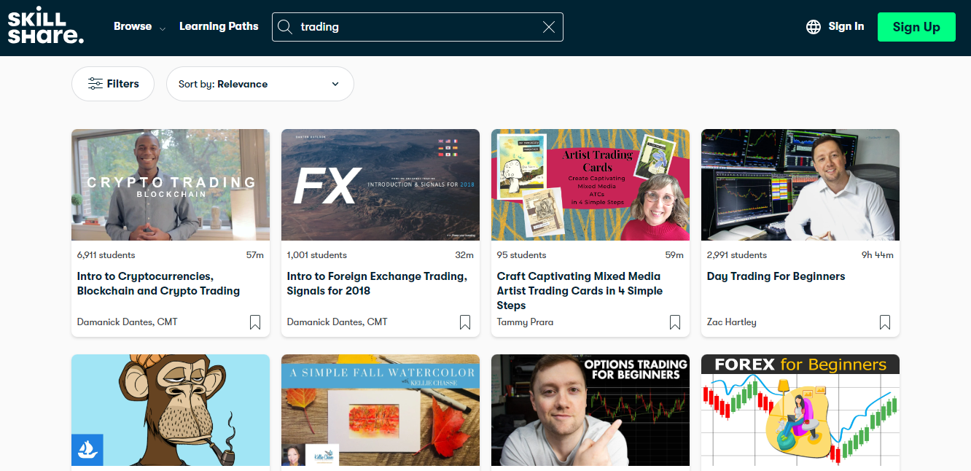Screen dimensions: 971x471
Task: Open Forex for Beginners thumbnail
Action: pos(800,410)
